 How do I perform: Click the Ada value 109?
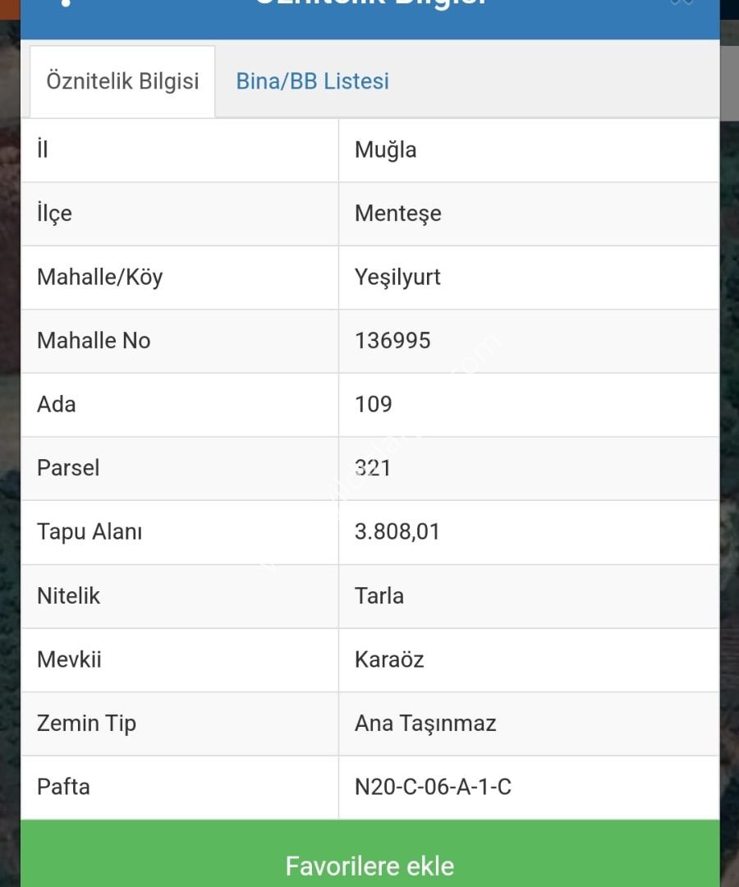[x=373, y=404]
